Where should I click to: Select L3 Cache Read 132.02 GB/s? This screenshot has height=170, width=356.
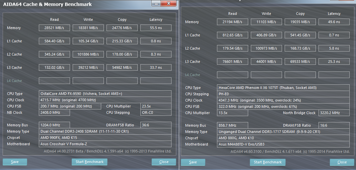click(54, 67)
